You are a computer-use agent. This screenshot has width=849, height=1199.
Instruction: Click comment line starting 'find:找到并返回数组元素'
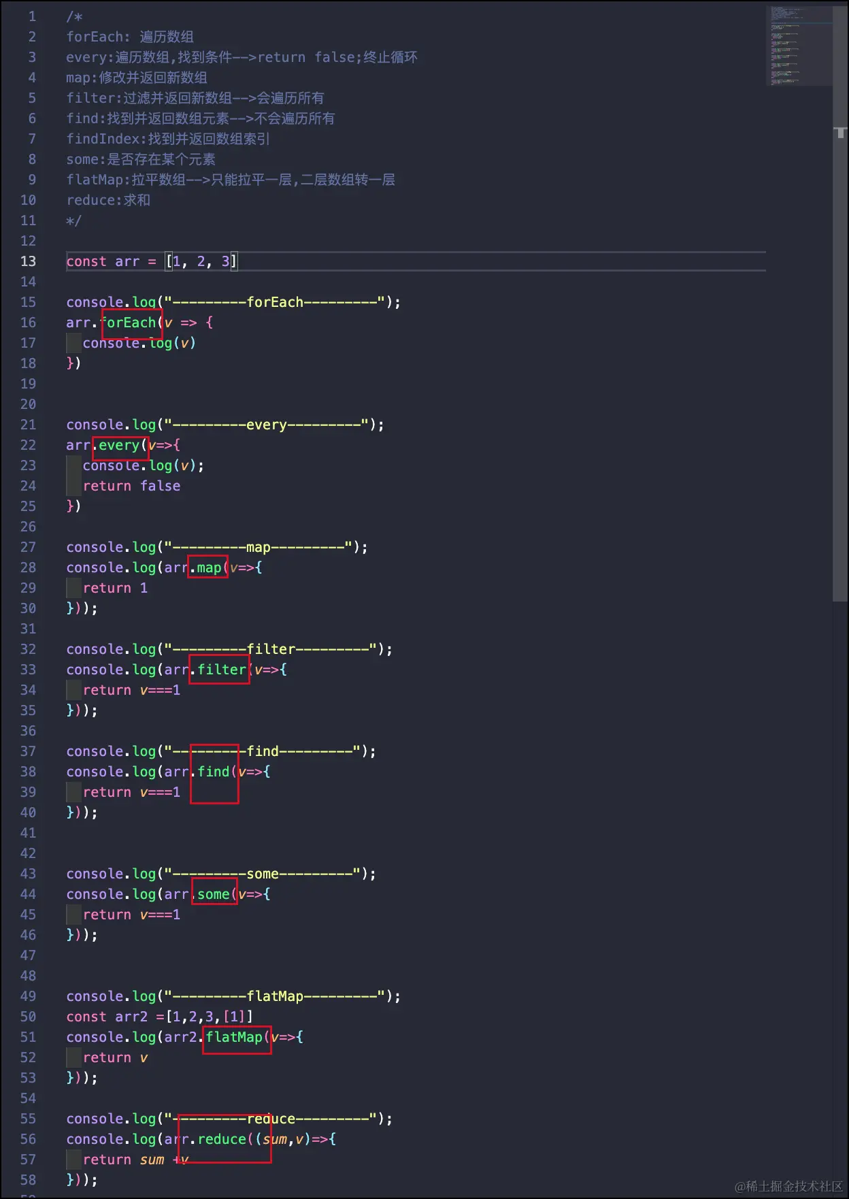click(x=201, y=118)
